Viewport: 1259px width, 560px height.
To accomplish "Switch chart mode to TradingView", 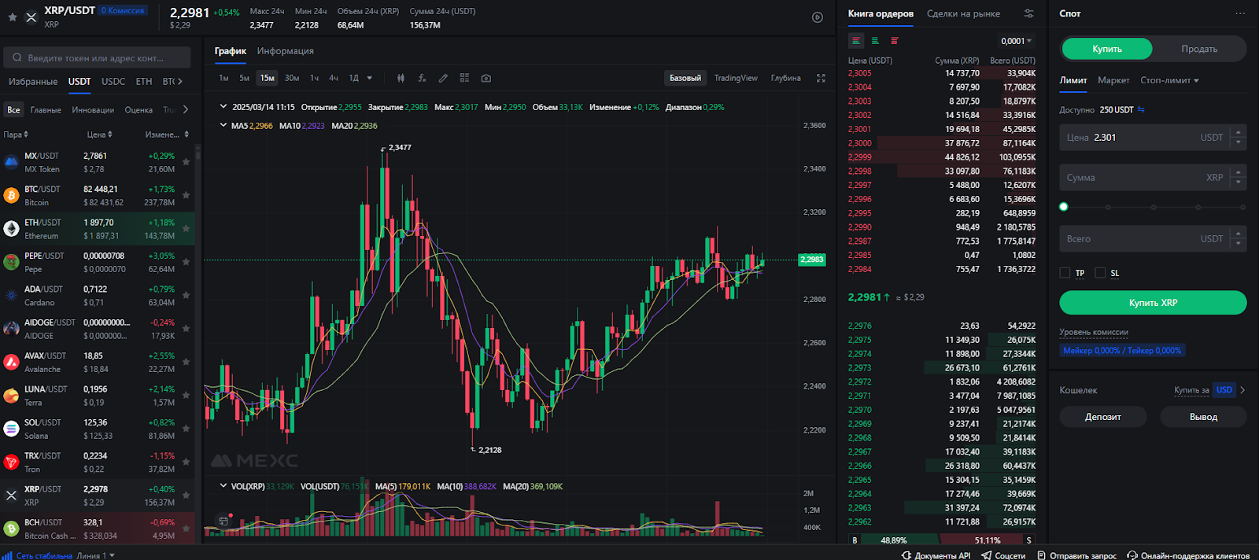I will (736, 78).
